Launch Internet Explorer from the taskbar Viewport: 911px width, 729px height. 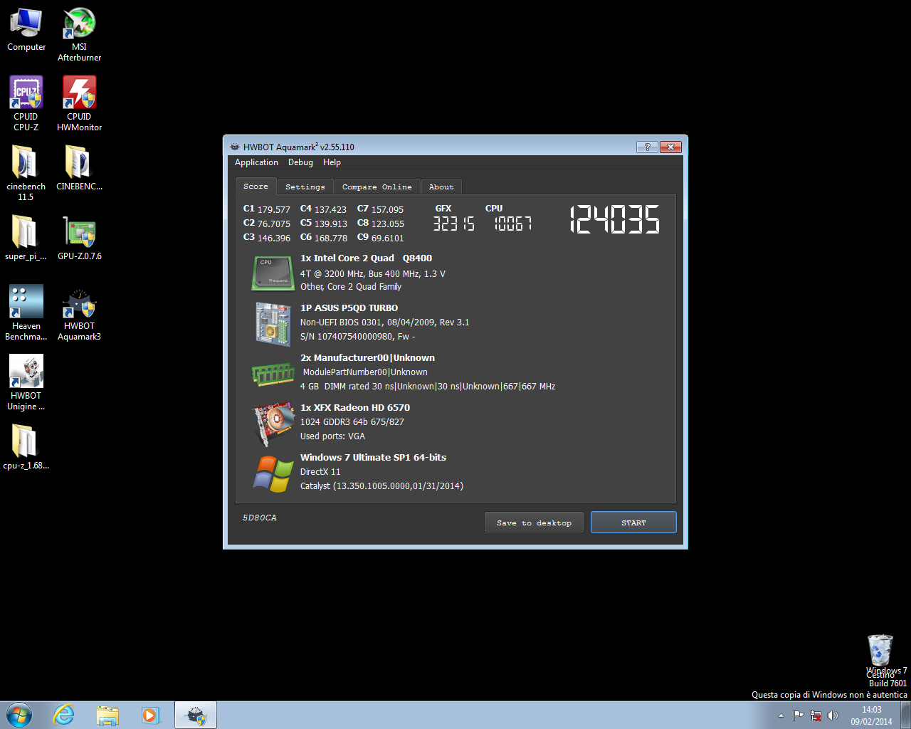pos(64,715)
